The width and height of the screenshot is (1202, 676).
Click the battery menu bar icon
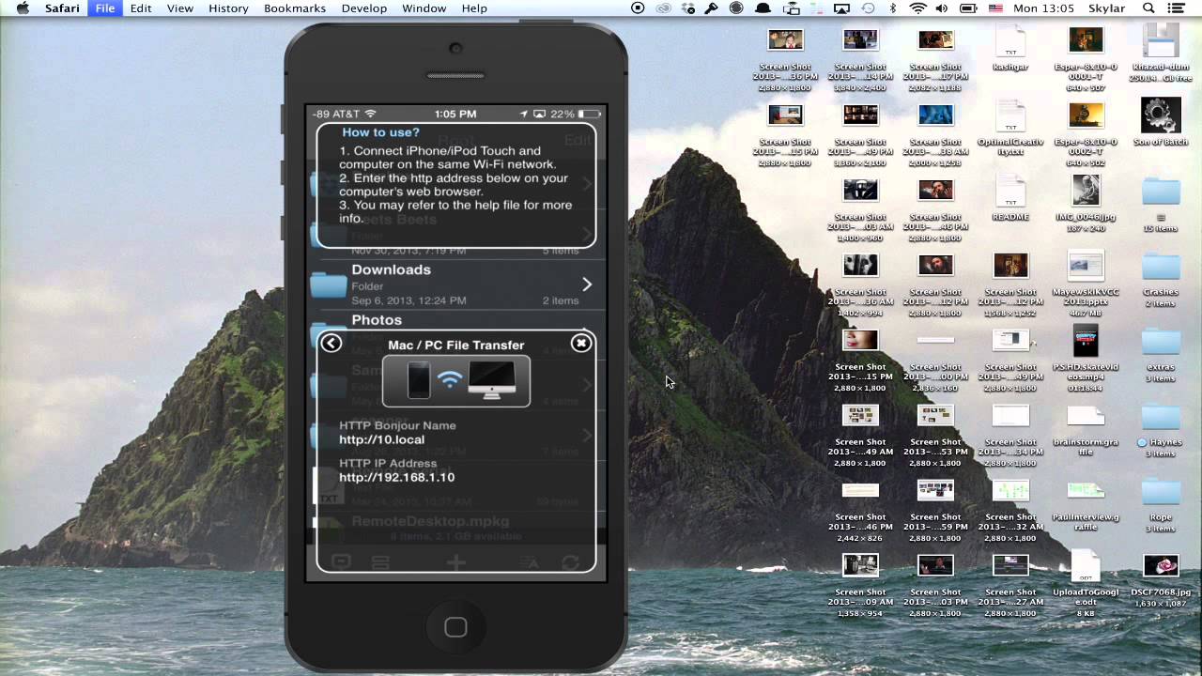[x=968, y=8]
